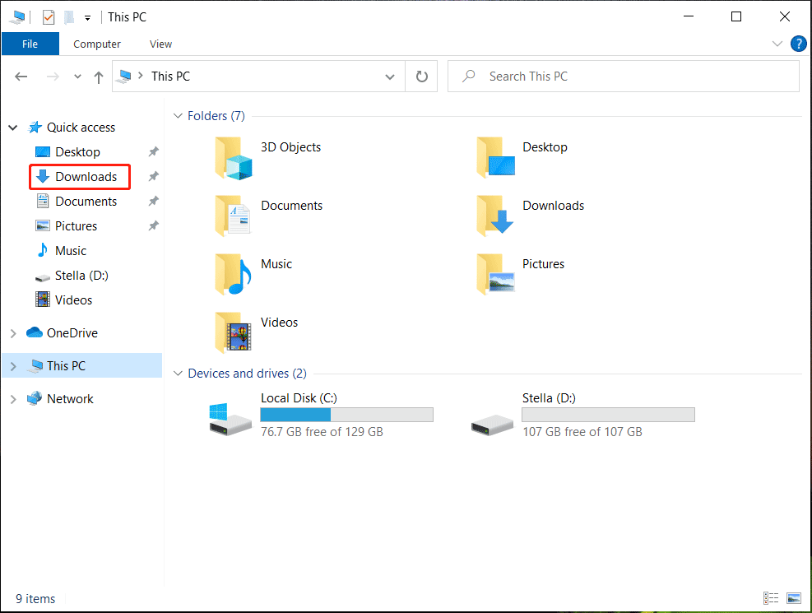Open Explorer Help via the question mark icon
Viewport: 812px width, 613px height.
(x=798, y=44)
